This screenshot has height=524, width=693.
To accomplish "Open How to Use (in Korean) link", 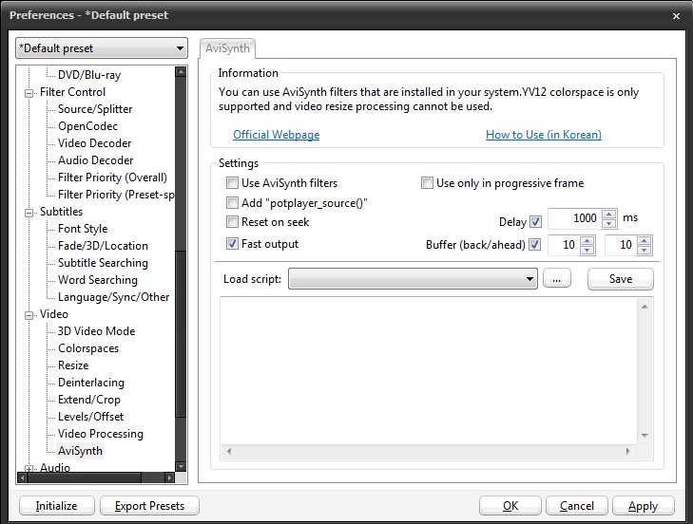I will (x=544, y=135).
